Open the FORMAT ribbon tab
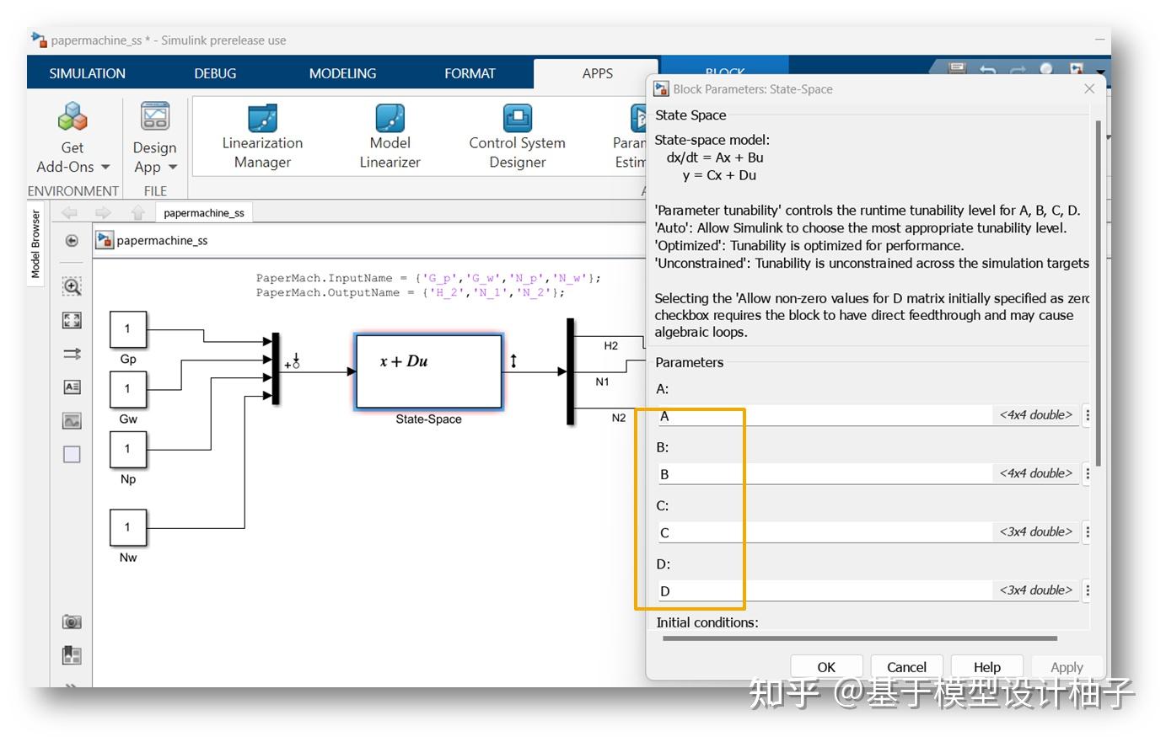This screenshot has width=1166, height=742. point(470,73)
